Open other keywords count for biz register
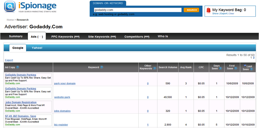The width and height of the screenshot is (259, 128). (x=148, y=125)
